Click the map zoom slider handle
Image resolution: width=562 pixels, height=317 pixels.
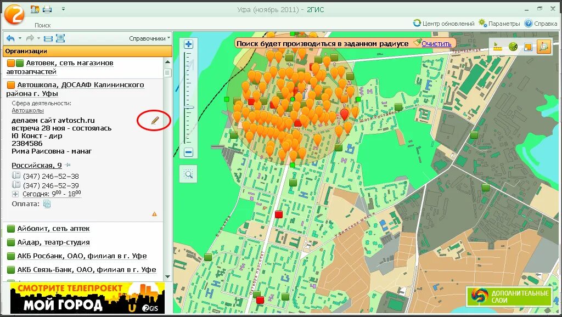[x=189, y=107]
